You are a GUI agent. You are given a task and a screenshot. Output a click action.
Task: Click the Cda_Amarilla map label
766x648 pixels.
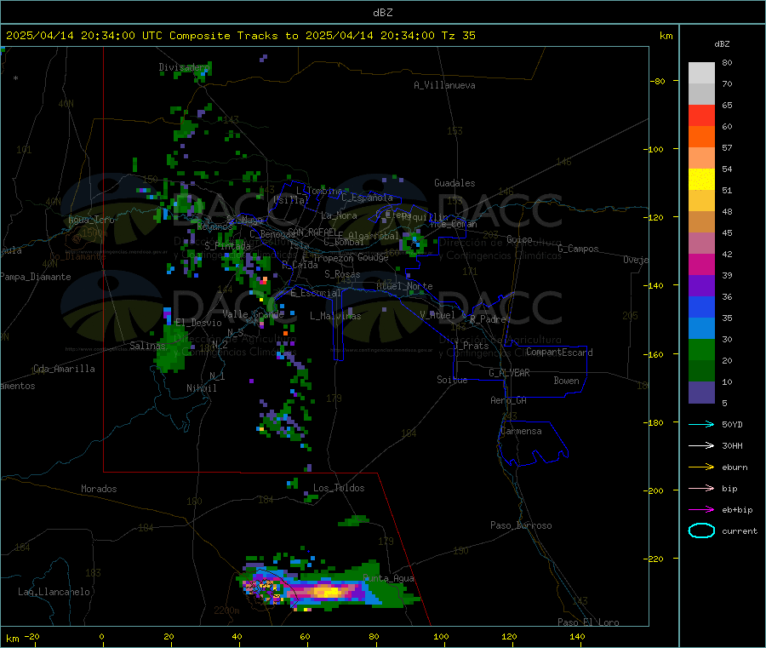[x=64, y=369]
